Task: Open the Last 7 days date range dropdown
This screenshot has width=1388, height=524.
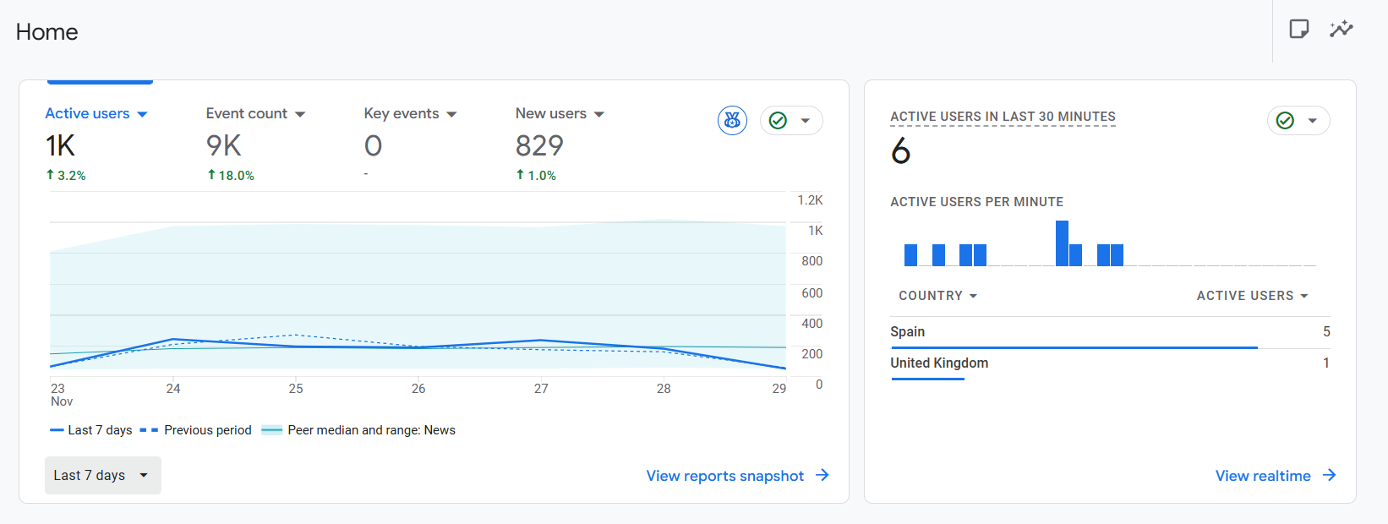Action: (102, 476)
